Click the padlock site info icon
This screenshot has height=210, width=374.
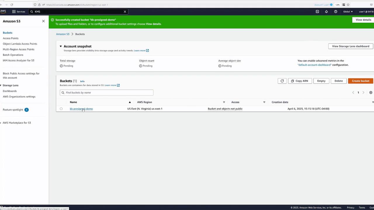tap(39, 5)
